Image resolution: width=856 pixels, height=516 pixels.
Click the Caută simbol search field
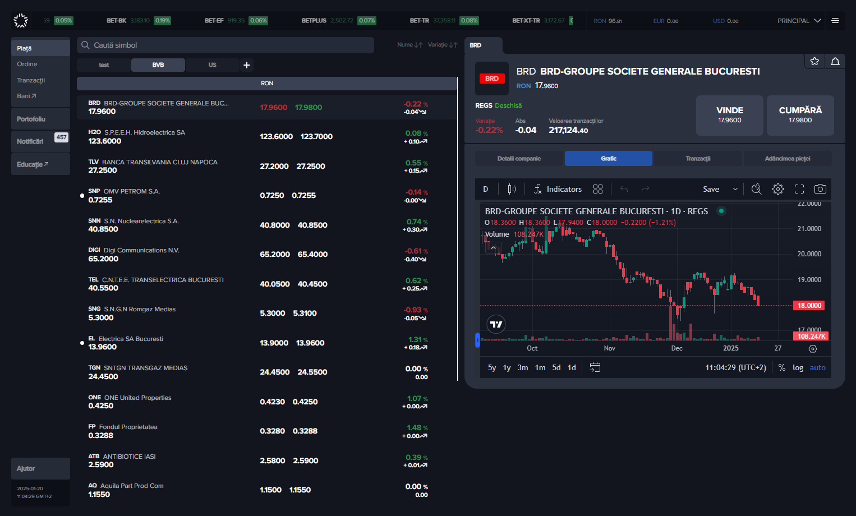click(225, 45)
